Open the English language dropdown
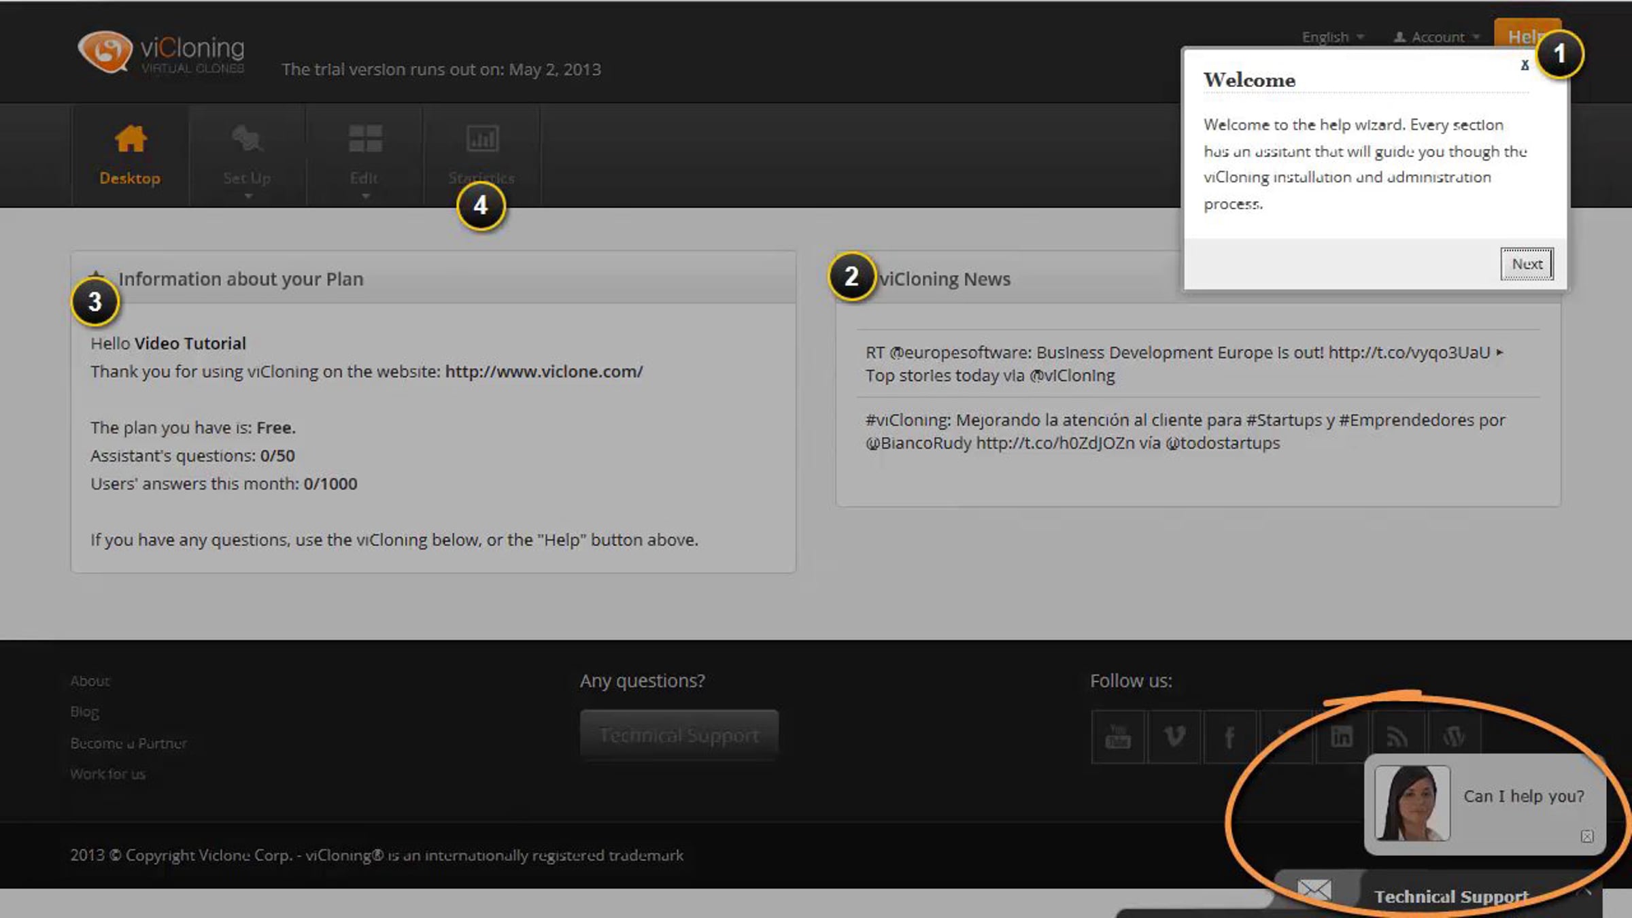Image resolution: width=1632 pixels, height=918 pixels. [1332, 37]
